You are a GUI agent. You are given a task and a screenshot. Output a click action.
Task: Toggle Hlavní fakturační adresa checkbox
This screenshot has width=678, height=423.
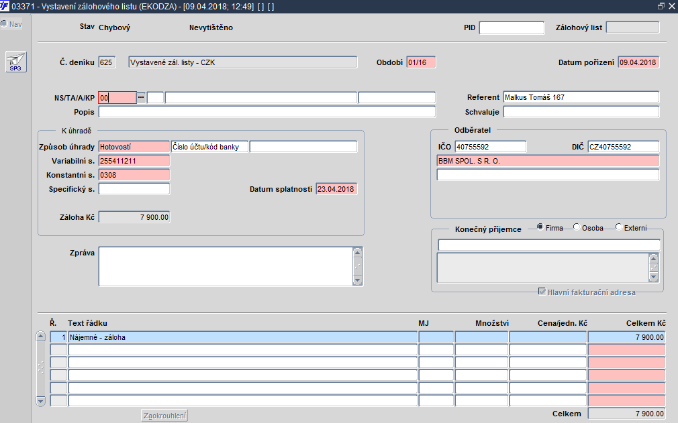click(x=542, y=292)
